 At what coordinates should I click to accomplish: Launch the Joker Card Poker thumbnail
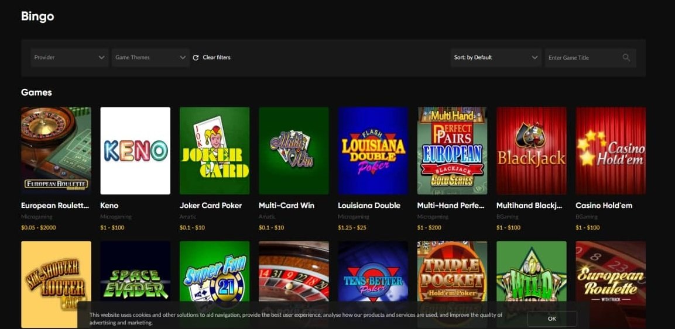click(x=214, y=151)
